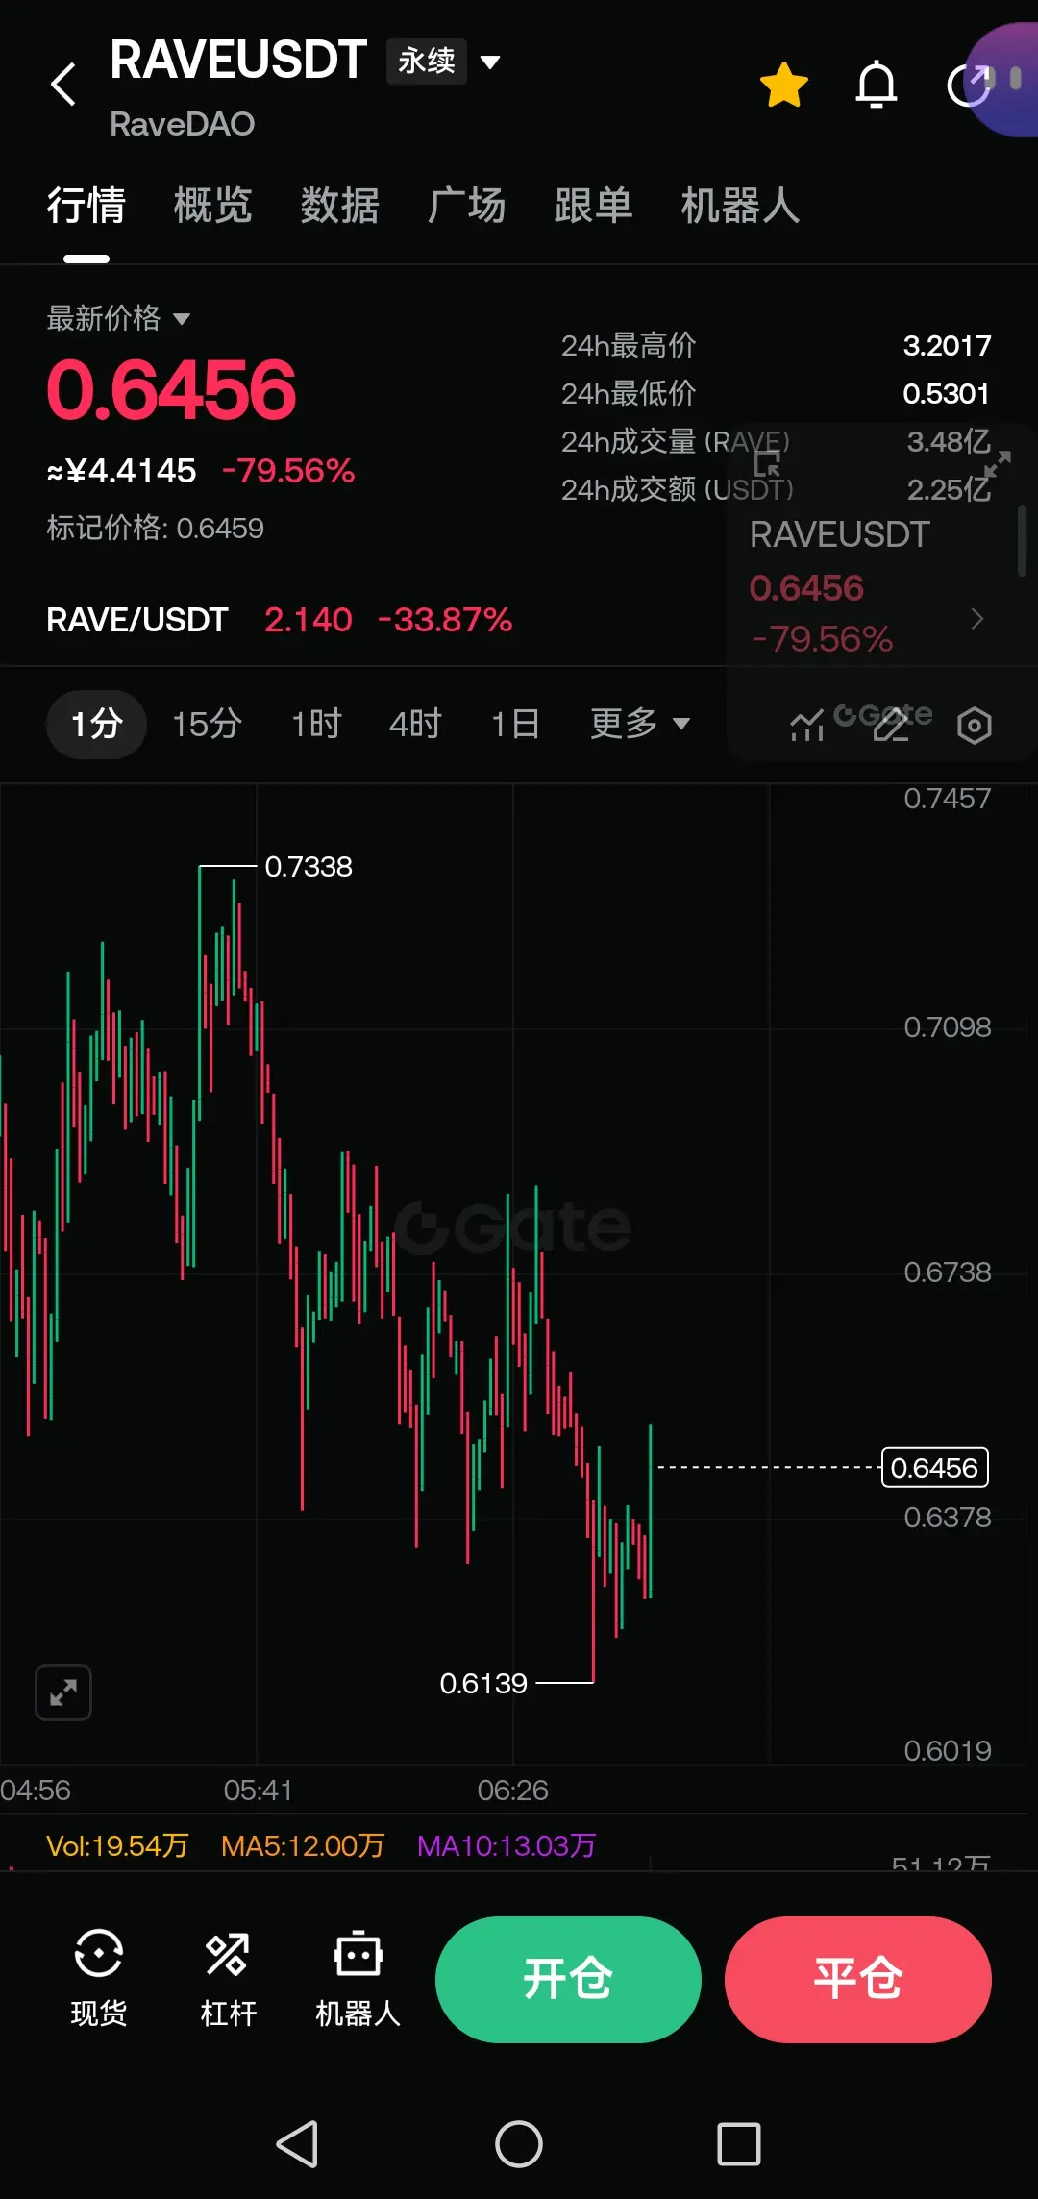Switch to the 概览 tab
The width and height of the screenshot is (1038, 2199).
click(212, 205)
